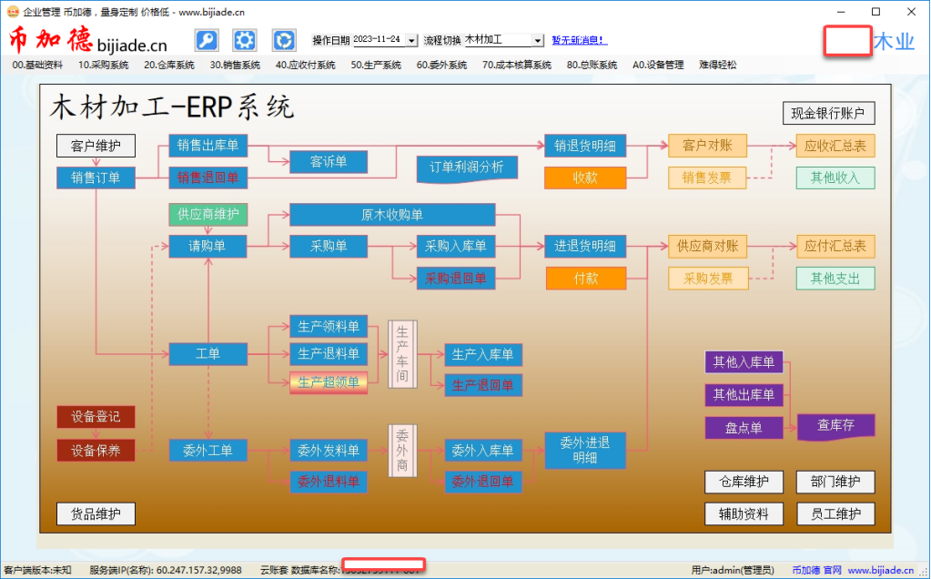Screen dimensions: 931x579
Task: Click the blue refresh sync icon
Action: pos(283,39)
